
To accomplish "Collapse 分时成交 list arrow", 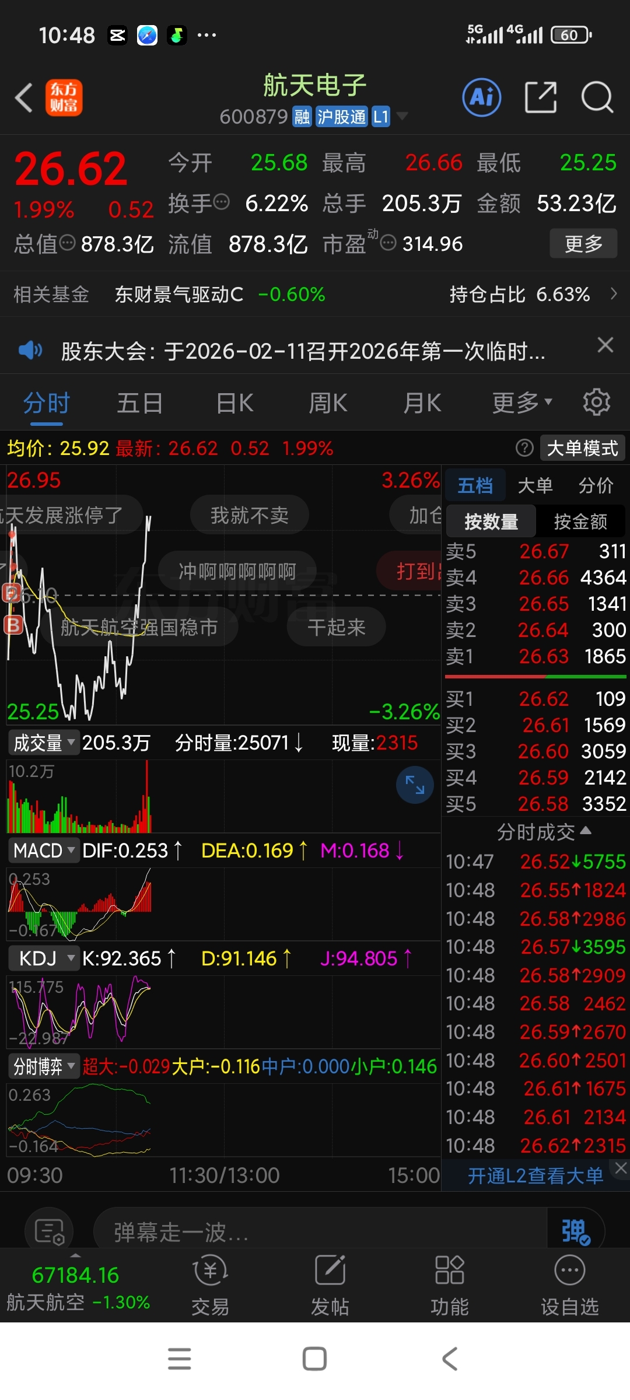I will 586,831.
